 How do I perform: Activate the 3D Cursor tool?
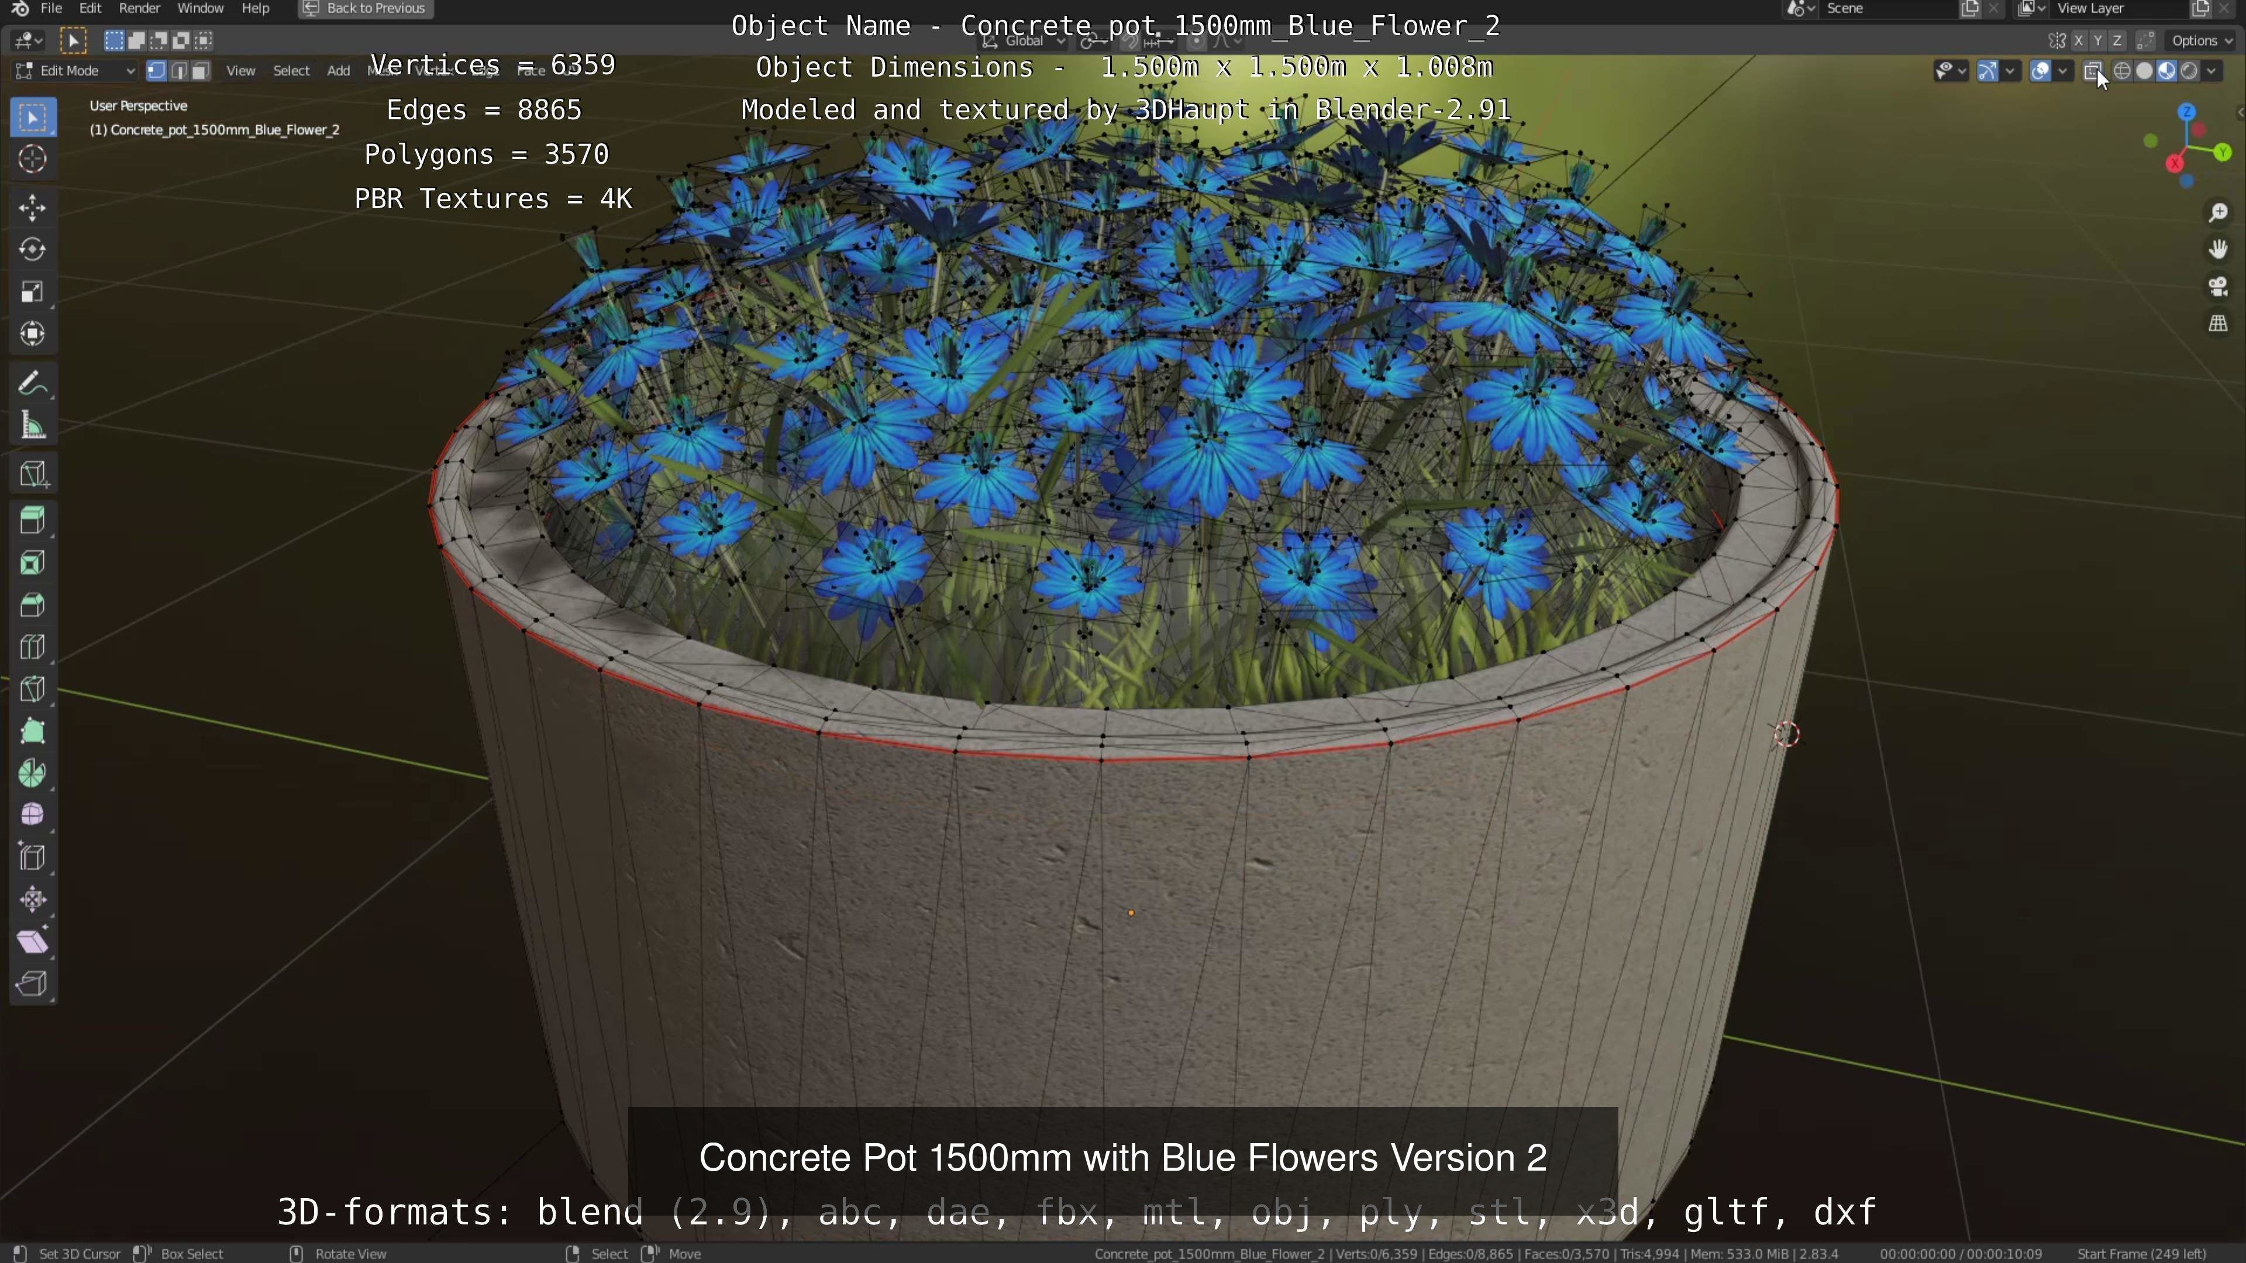tap(33, 160)
